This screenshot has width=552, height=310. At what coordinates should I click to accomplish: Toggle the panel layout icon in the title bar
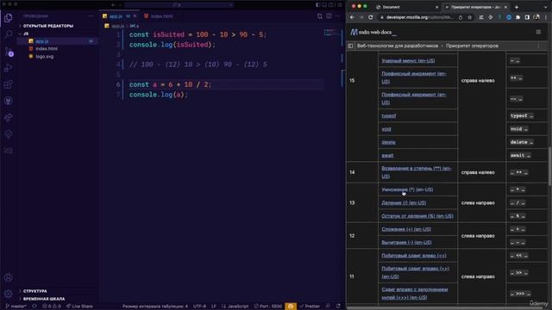coord(324,5)
